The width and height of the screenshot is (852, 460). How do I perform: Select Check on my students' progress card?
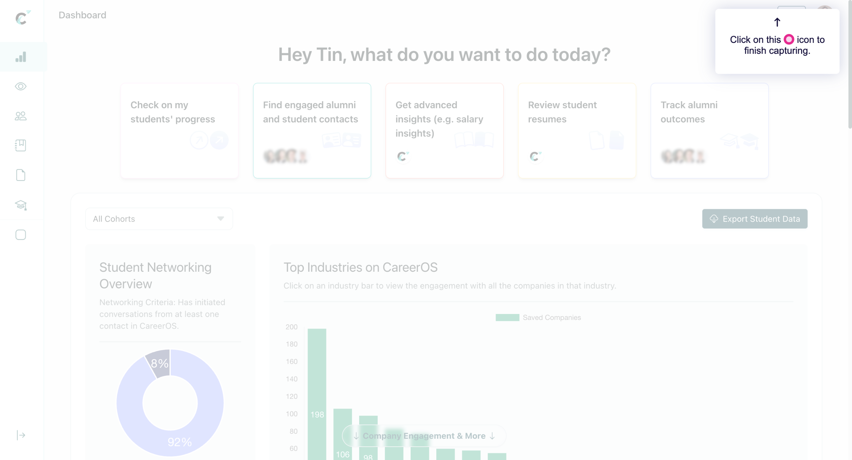tap(179, 131)
